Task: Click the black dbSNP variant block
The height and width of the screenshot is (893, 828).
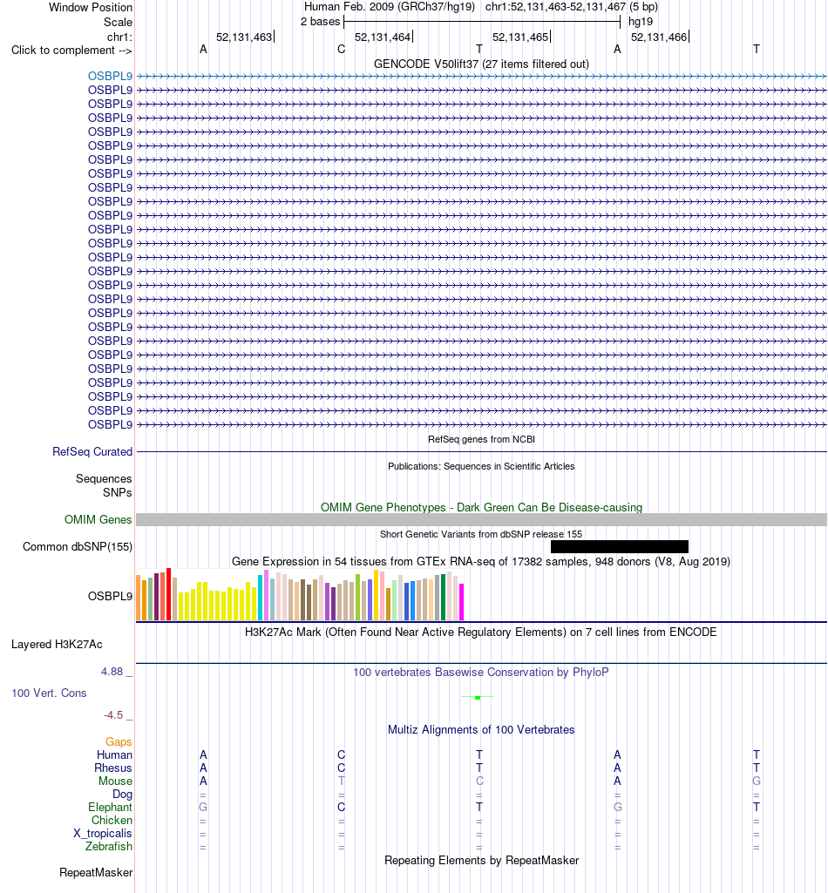Action: 620,547
